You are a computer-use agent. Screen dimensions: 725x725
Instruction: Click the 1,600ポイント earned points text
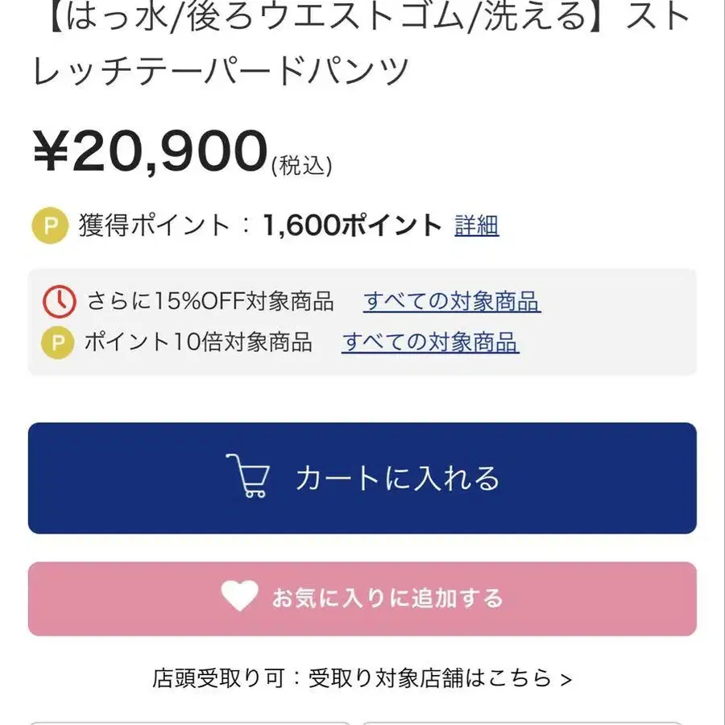[352, 226]
